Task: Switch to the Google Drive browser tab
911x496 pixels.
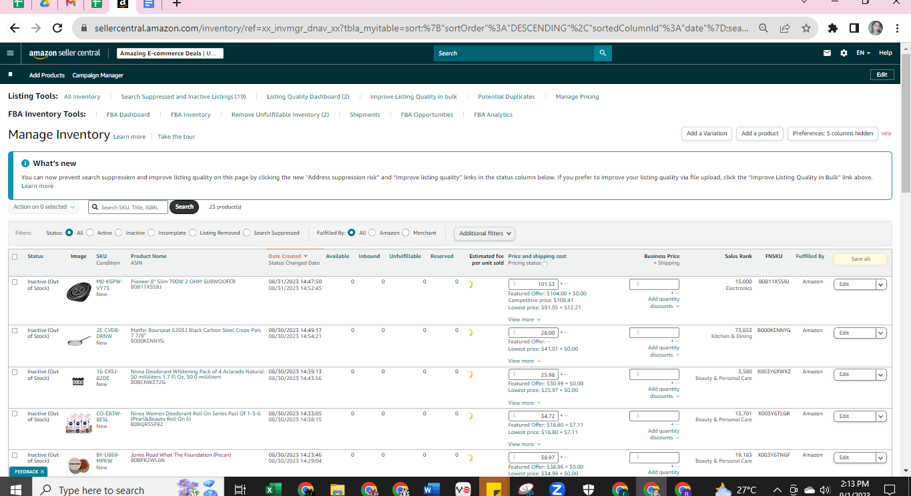Action: 44,3
